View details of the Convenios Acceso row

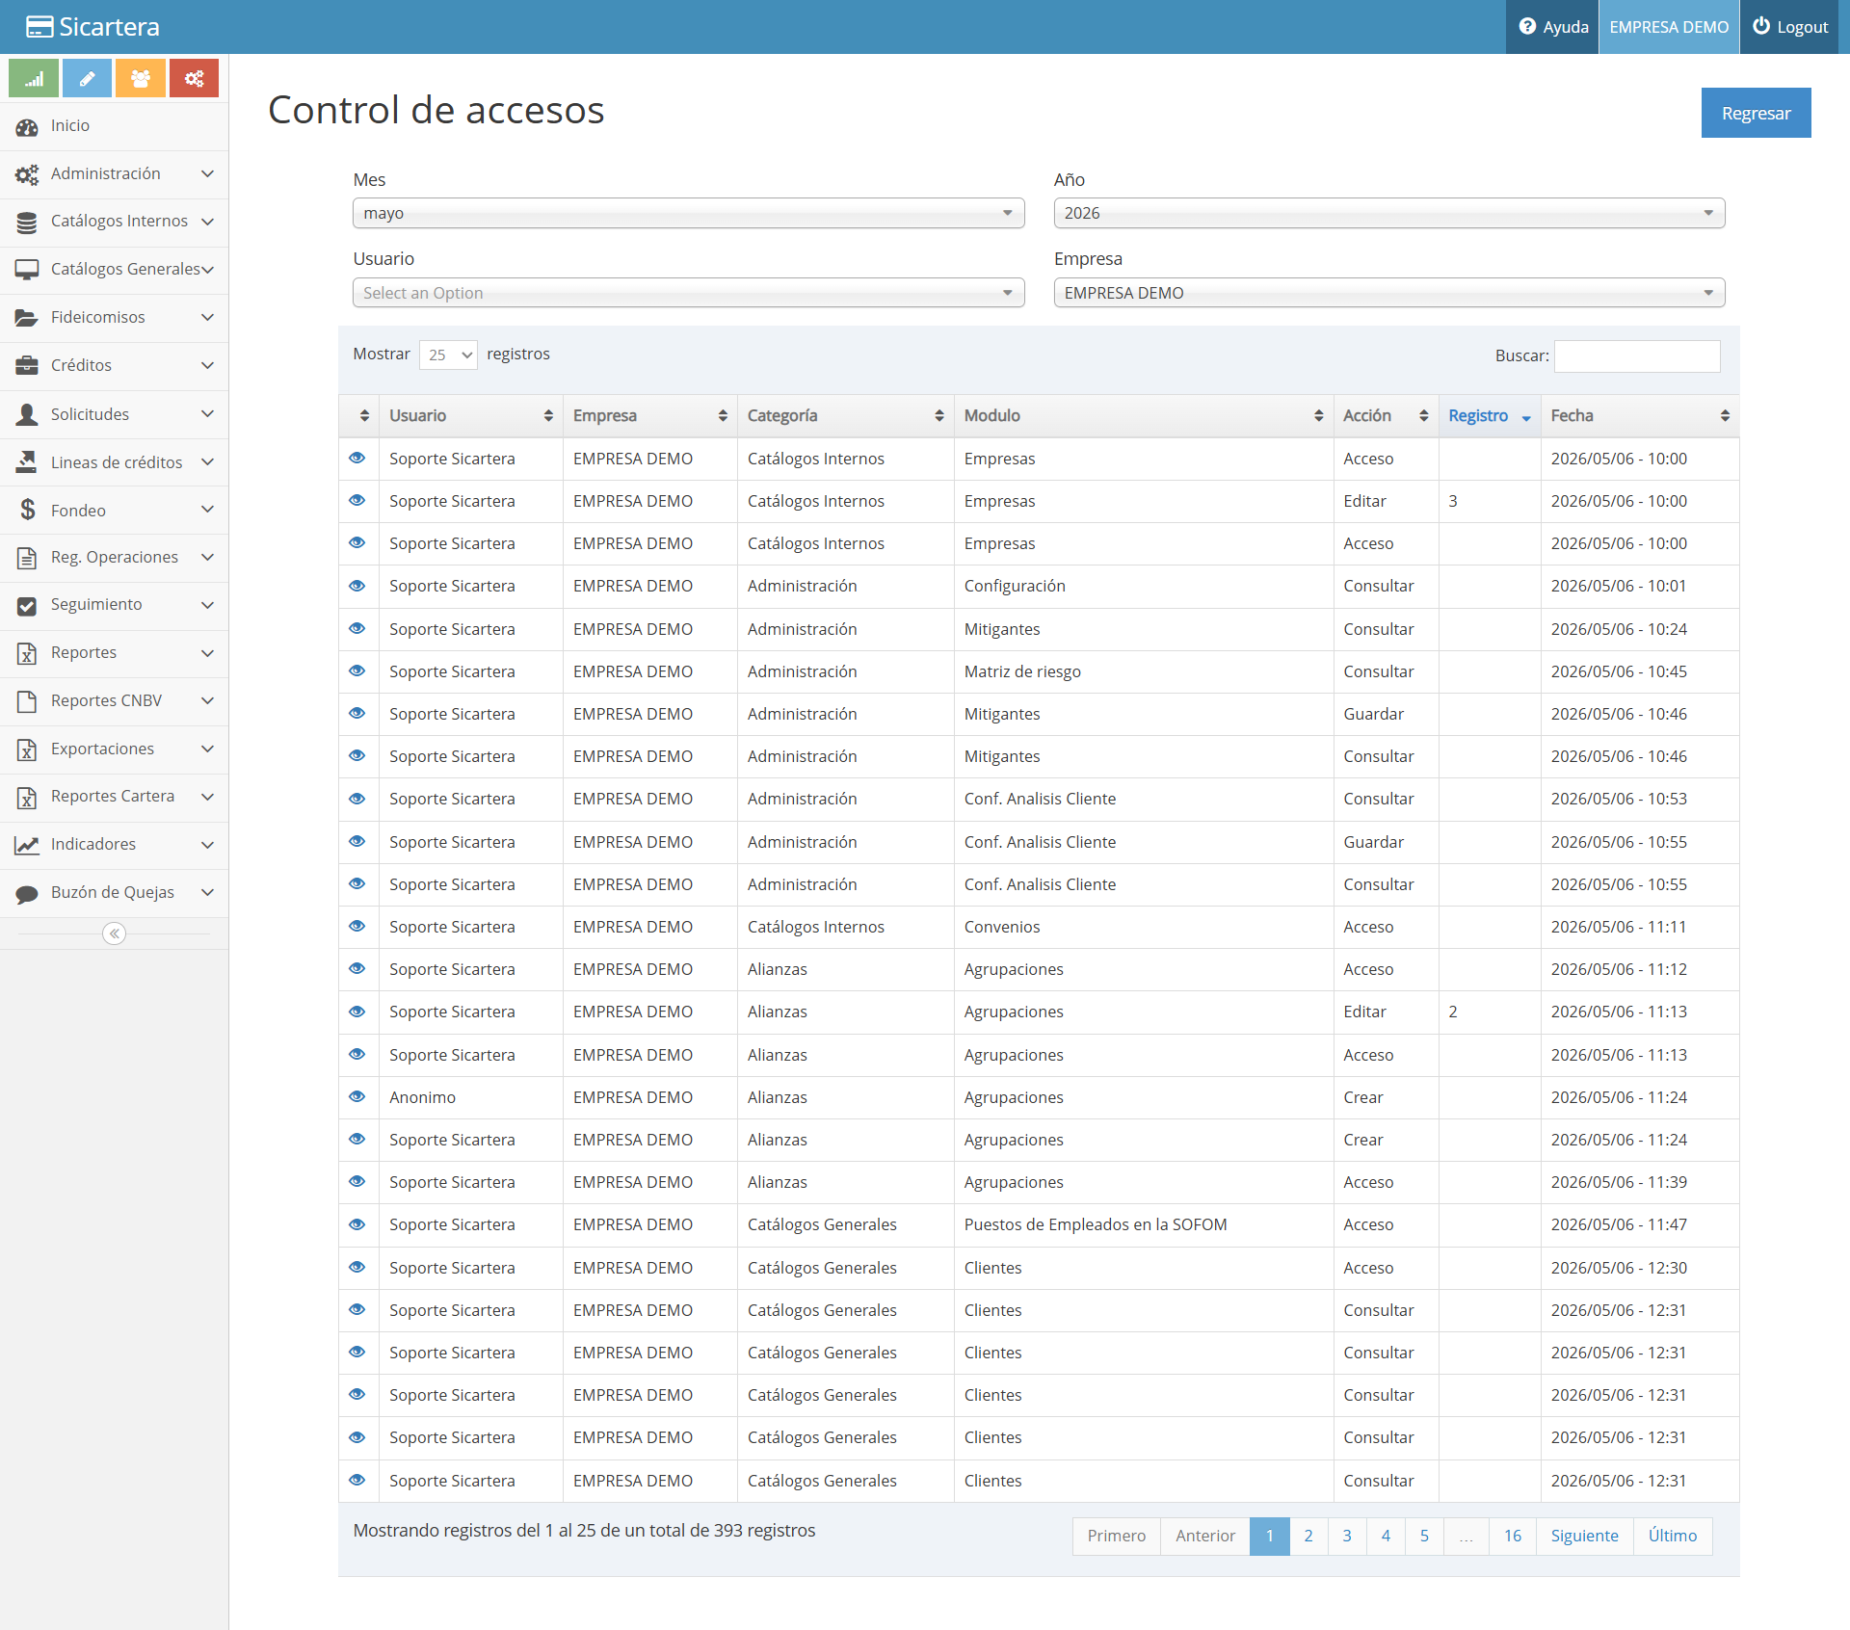point(357,926)
